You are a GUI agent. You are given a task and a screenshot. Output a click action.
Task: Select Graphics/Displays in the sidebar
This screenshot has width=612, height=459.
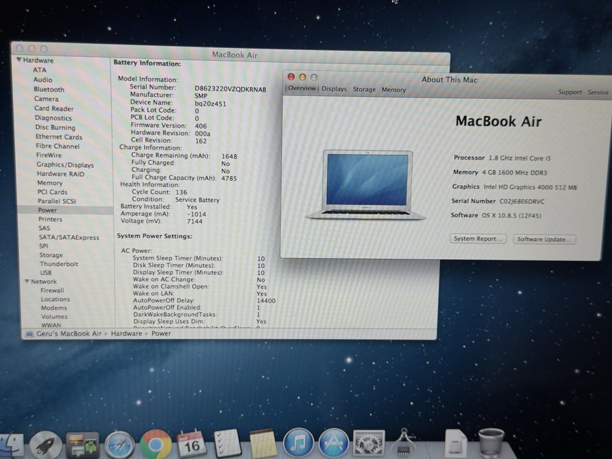coord(65,165)
